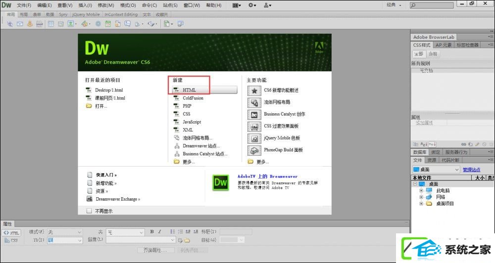Click the PhoneGap Build panel icon
The width and height of the screenshot is (495, 263).
254,150
